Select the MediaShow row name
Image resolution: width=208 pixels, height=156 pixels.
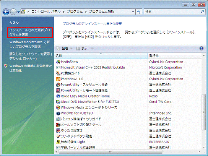coord(69,62)
